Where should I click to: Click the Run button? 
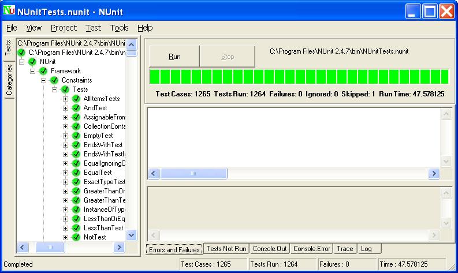[x=174, y=57]
